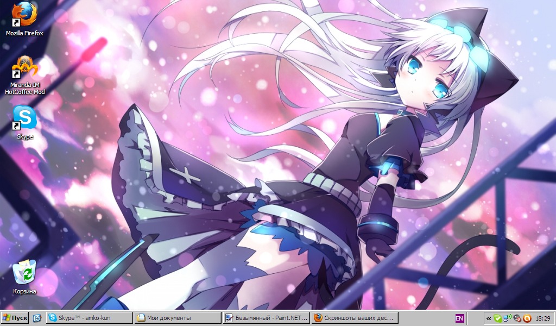Click the Корзина label under recycle bin
The width and height of the screenshot is (556, 326).
(24, 291)
